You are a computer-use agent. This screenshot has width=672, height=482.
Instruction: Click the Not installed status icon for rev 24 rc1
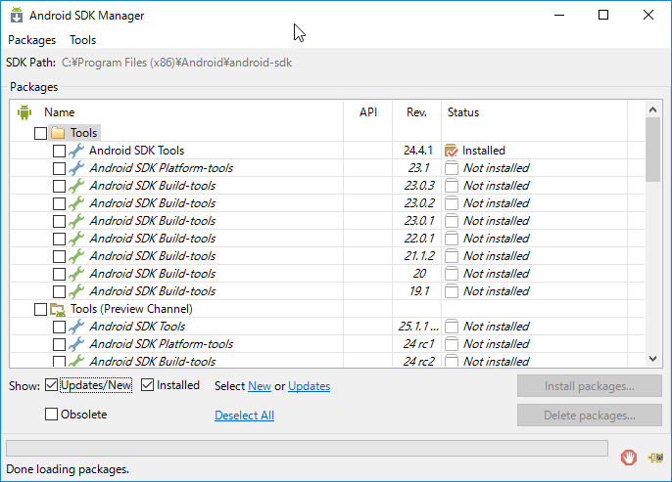452,344
